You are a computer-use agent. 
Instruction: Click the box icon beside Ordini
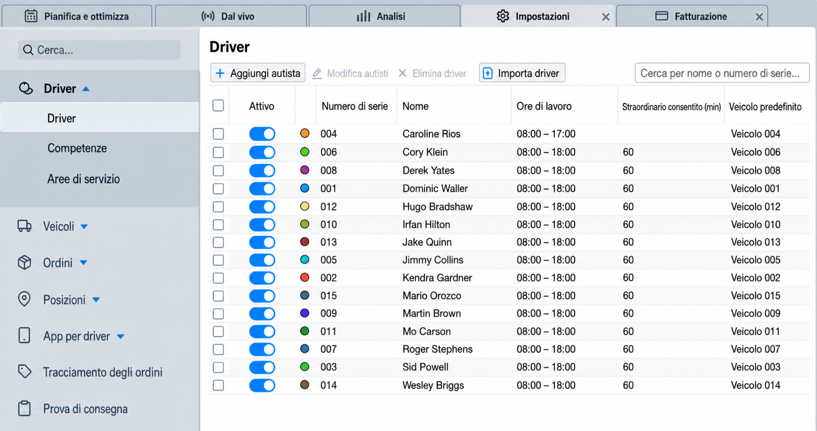pyautogui.click(x=25, y=262)
